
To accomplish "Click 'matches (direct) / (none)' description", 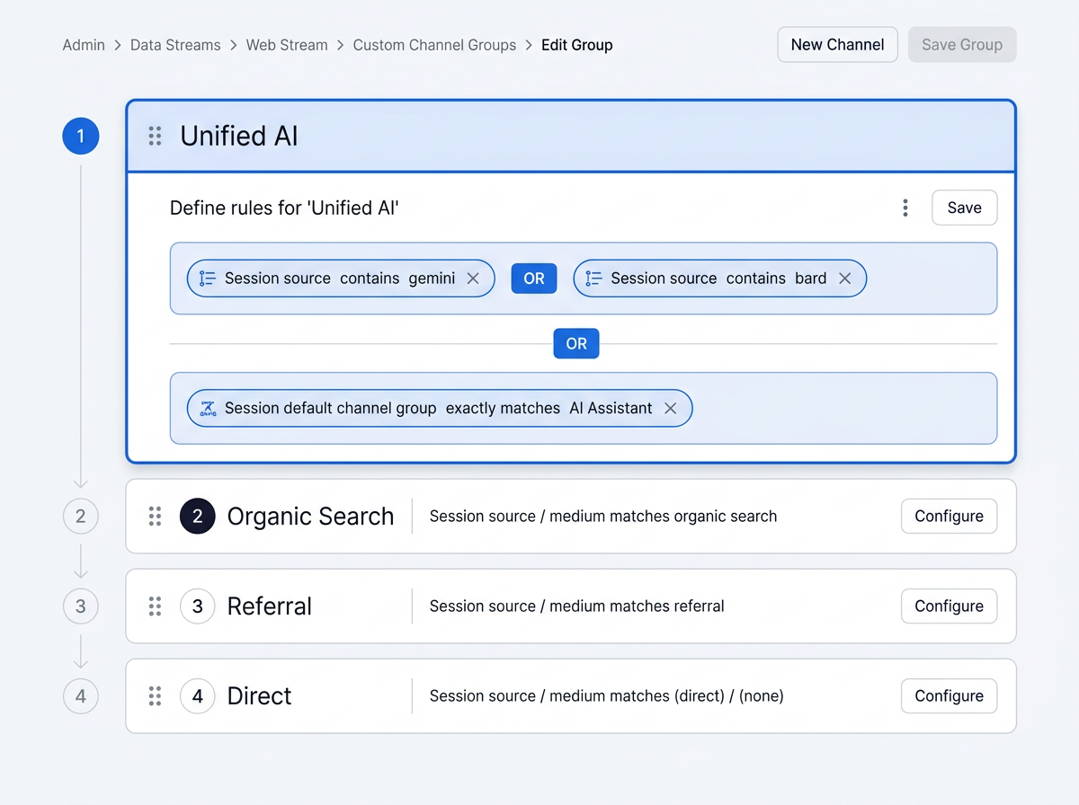I will click(x=607, y=696).
